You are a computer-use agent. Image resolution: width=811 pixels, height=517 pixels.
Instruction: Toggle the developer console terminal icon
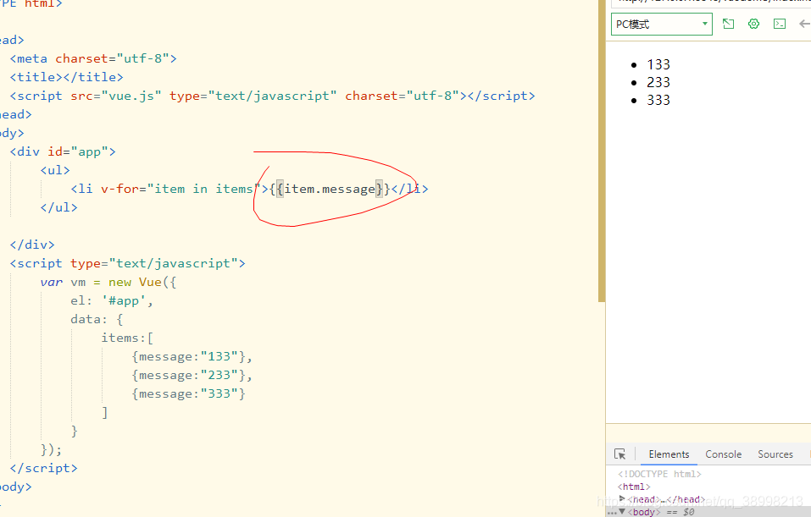(780, 24)
